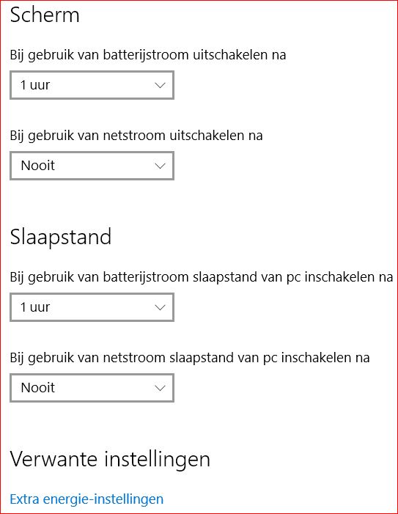Click the Scherm section heading
The width and height of the screenshot is (398, 514).
tap(45, 15)
